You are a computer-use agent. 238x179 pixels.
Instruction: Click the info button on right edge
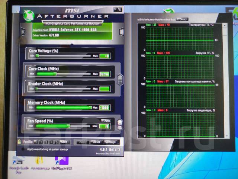[x=121, y=32]
